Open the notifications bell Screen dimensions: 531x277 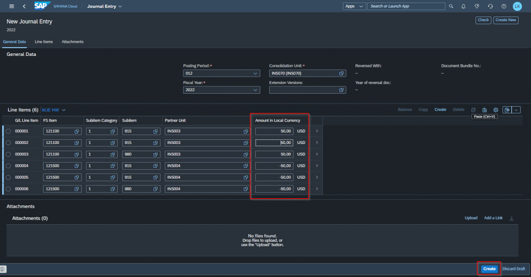464,6
